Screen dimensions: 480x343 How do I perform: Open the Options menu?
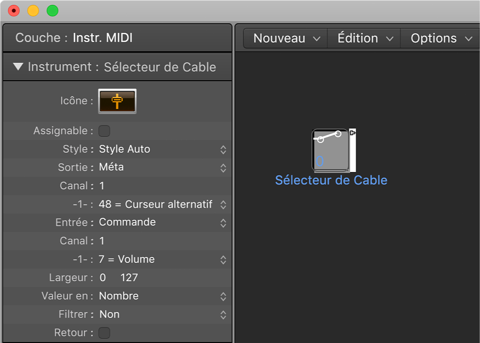pos(439,38)
